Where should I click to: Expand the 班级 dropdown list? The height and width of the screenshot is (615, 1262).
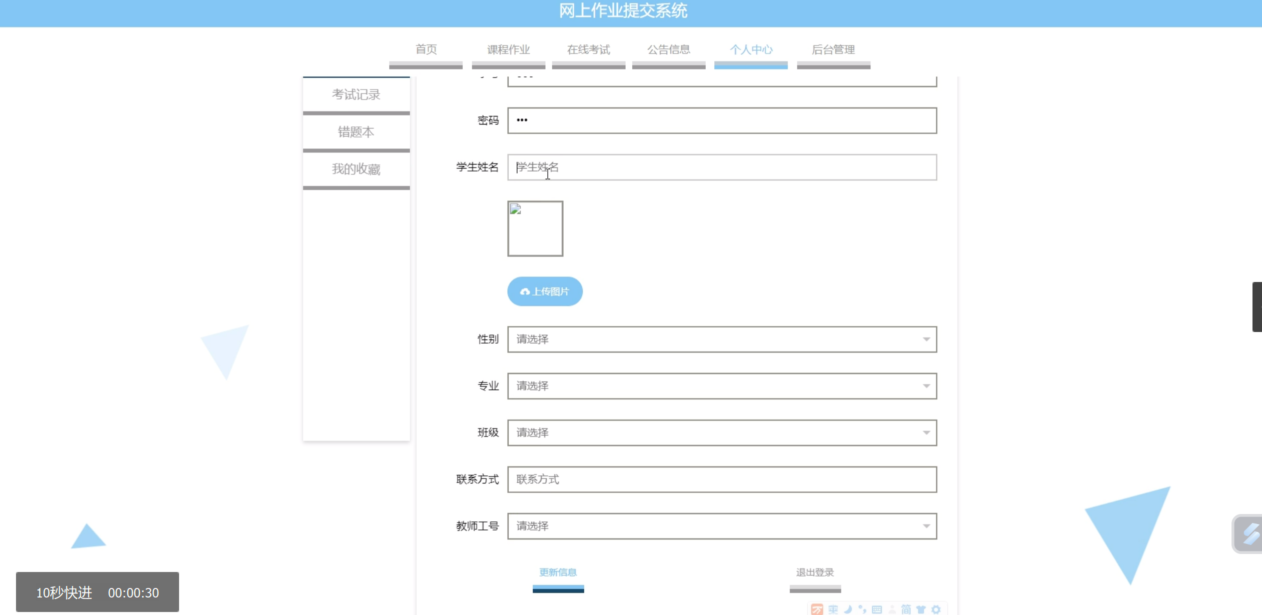pos(721,432)
